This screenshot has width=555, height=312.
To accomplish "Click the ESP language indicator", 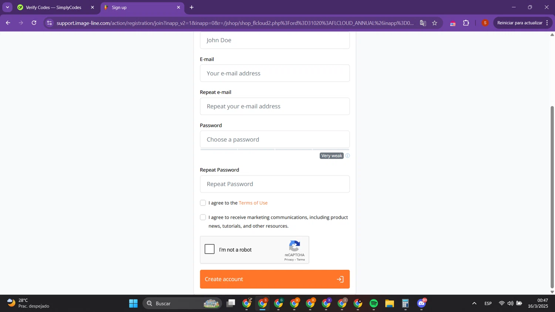I will pos(488,303).
